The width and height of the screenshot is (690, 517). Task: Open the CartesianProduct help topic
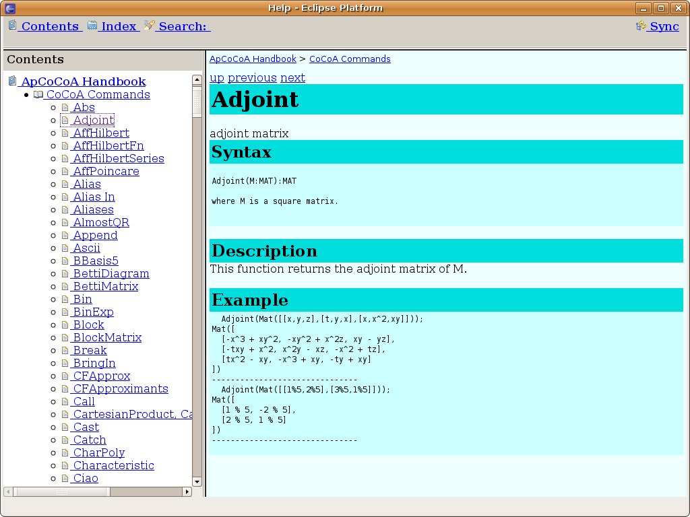click(x=131, y=414)
